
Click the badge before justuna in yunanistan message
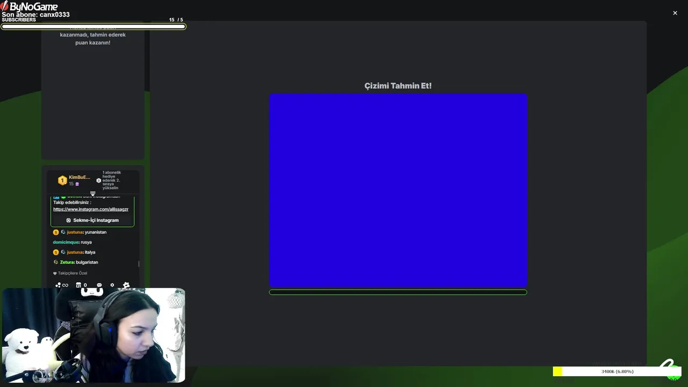point(56,232)
